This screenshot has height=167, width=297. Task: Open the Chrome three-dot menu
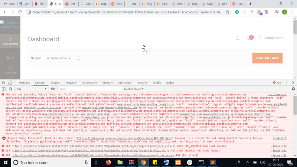click(x=292, y=12)
